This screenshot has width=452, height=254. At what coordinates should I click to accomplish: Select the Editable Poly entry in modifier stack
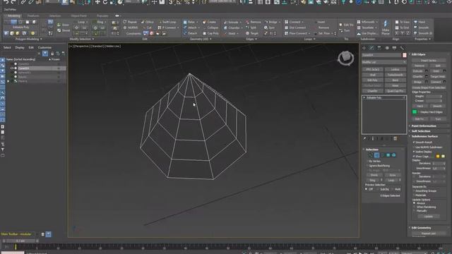(384, 97)
